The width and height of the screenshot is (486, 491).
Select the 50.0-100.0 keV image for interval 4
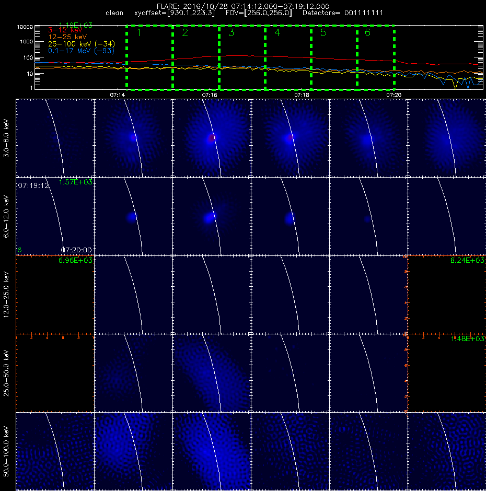(x=290, y=451)
